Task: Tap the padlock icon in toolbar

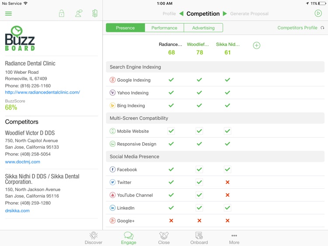Action: [x=62, y=14]
